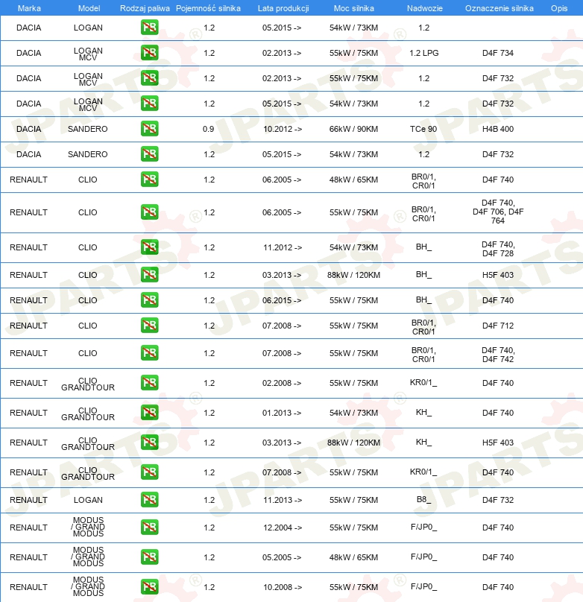Click the fuel icon in the Renault Logan B8_ row

tap(149, 500)
